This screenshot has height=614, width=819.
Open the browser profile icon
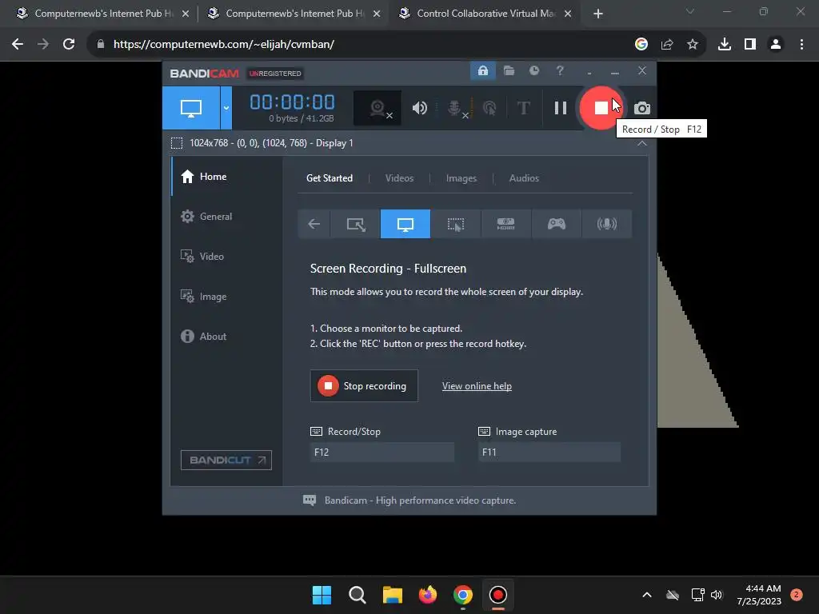[x=776, y=44]
